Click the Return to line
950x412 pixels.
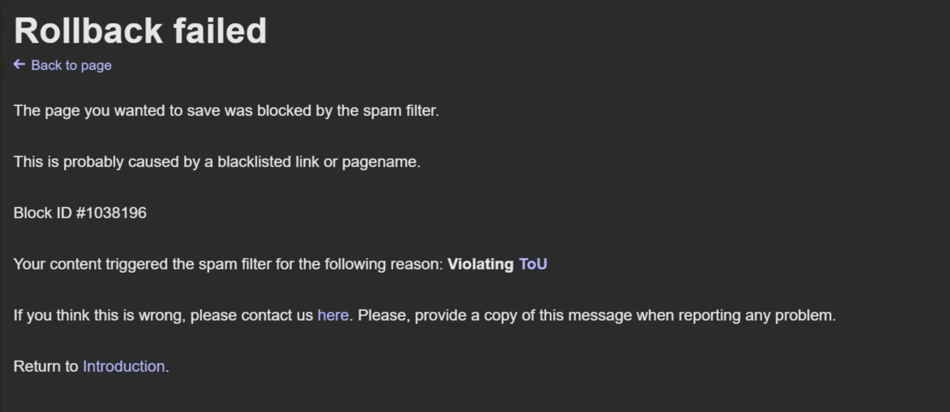tap(46, 366)
